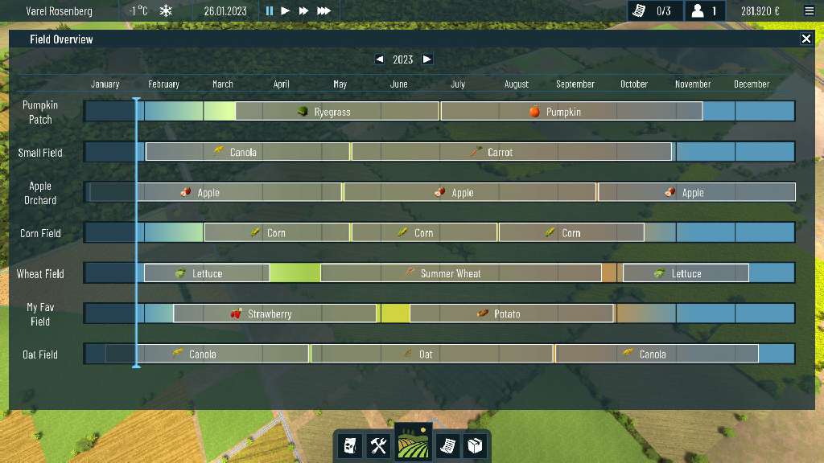This screenshot has height=463, width=824.
Task: Select the field overview farm icon
Action: pos(412,443)
